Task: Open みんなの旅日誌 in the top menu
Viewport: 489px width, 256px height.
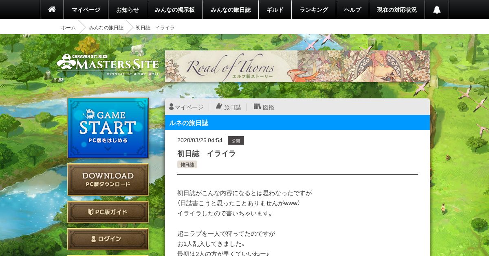Action: pos(231,9)
